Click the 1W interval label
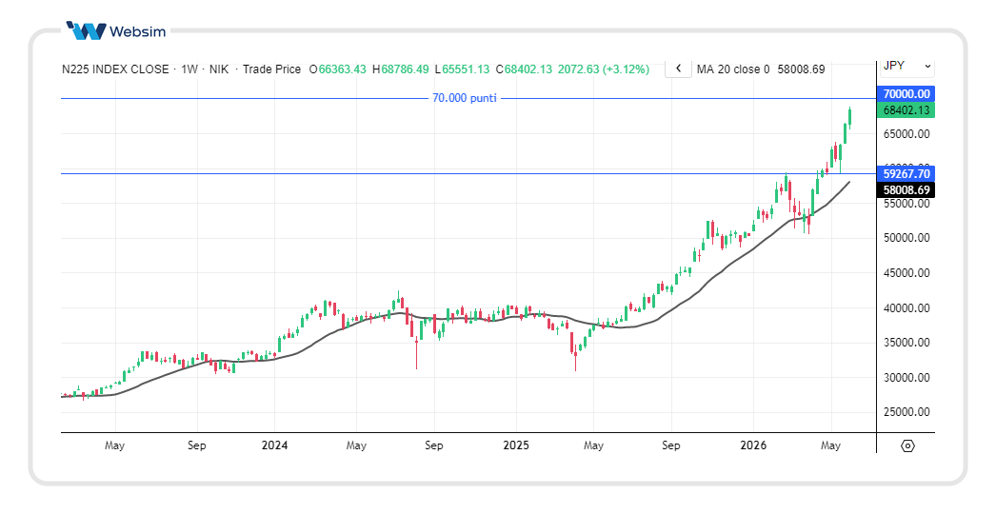This screenshot has width=996, height=514. click(189, 69)
